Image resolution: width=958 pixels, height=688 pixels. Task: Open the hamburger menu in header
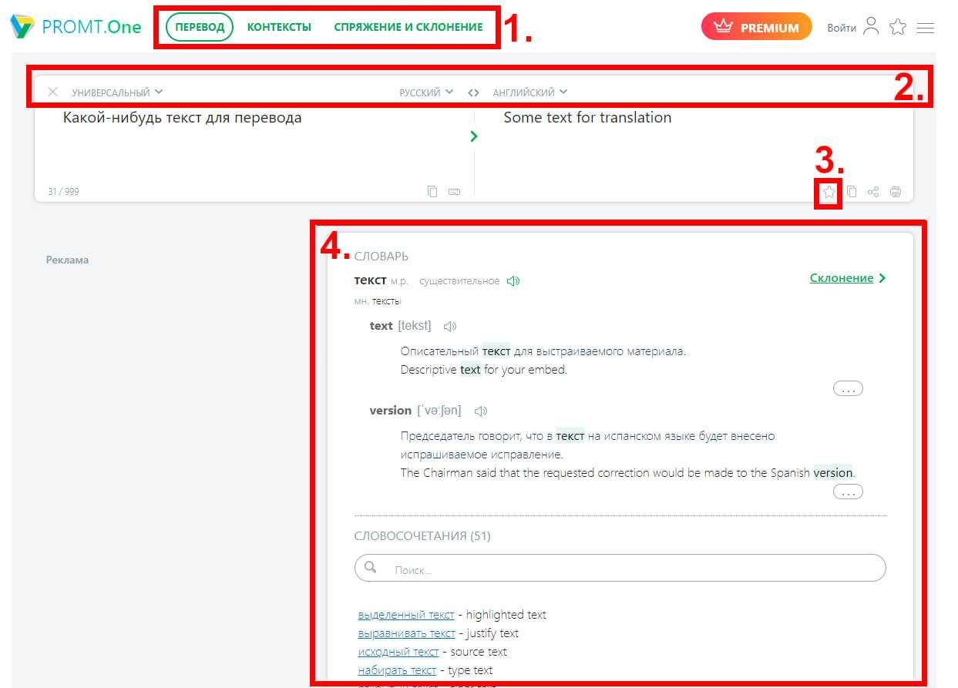[926, 28]
